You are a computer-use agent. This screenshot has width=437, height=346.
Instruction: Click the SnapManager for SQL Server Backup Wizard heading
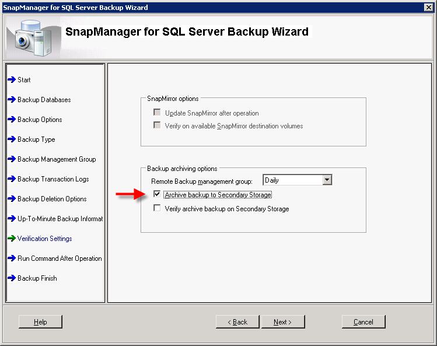[187, 32]
